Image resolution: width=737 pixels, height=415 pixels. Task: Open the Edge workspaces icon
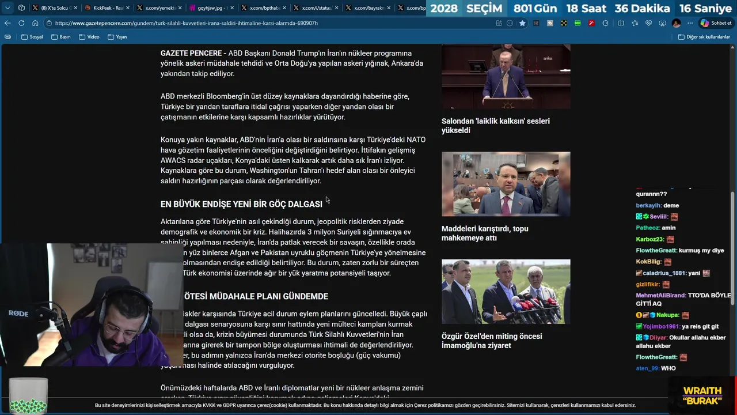[x=21, y=8]
